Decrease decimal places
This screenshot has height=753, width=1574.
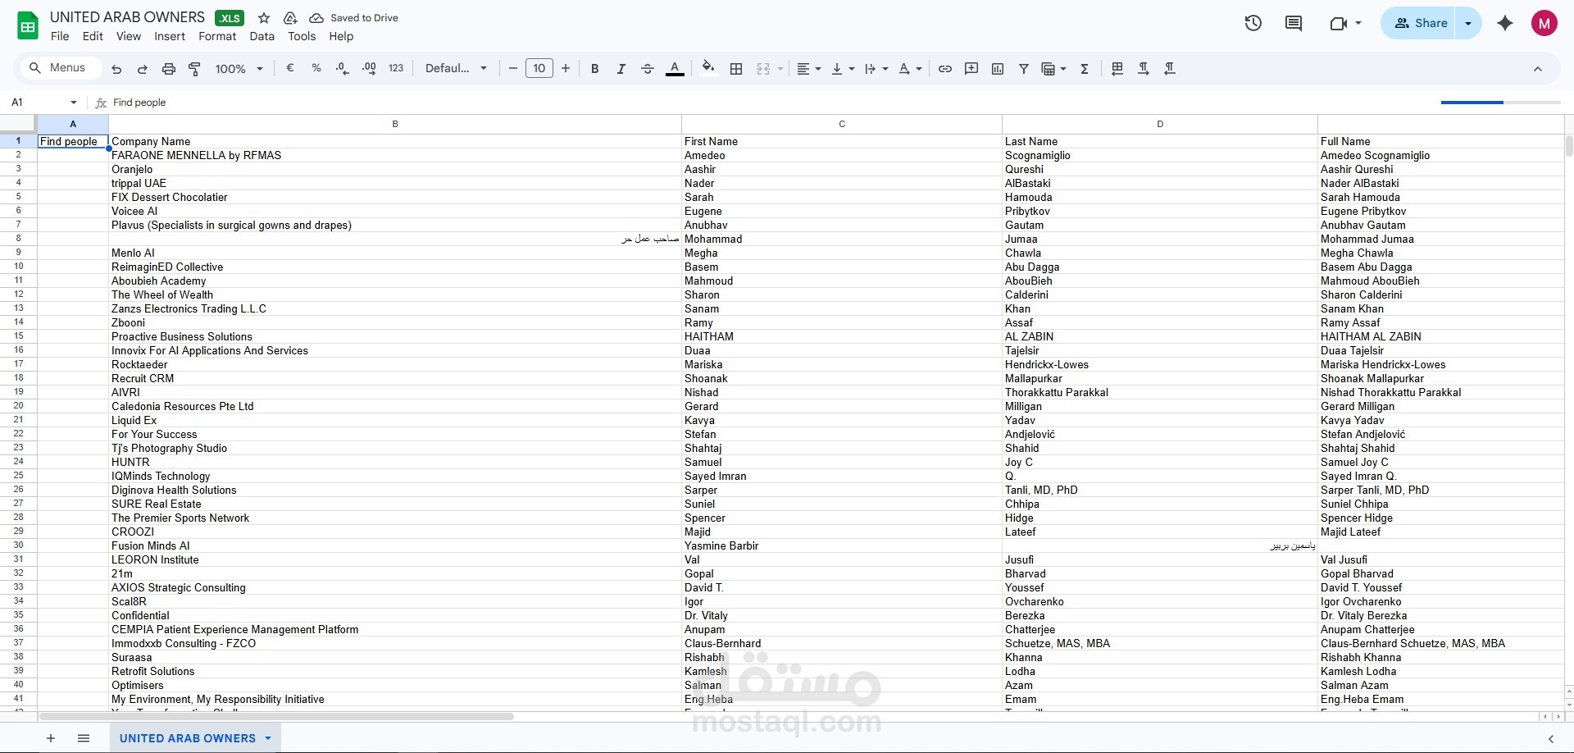343,69
